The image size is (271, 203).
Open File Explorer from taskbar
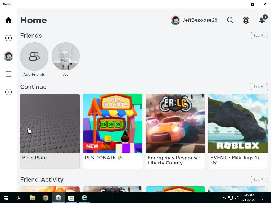tap(32, 198)
